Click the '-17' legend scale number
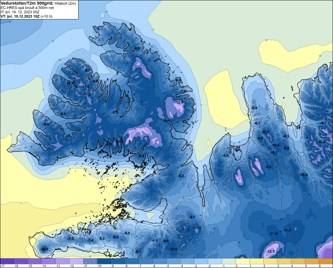The height and width of the screenshot is (268, 333). point(2,266)
